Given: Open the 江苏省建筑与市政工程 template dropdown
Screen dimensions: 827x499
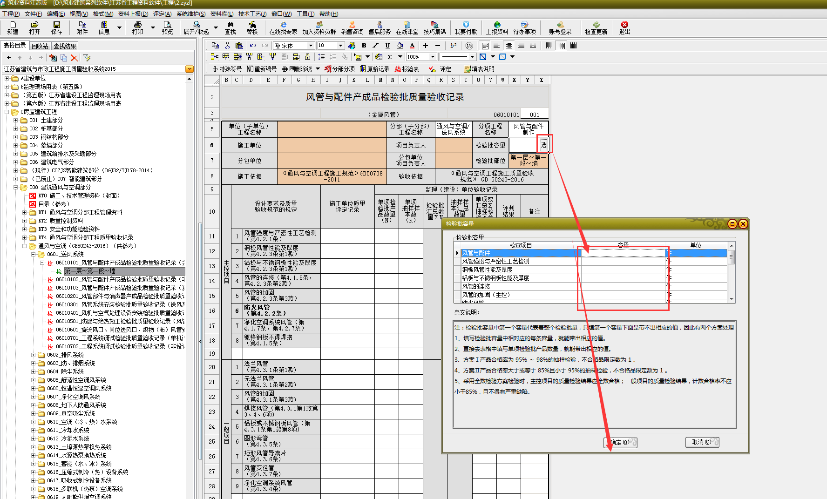Looking at the screenshot, I should coord(190,69).
